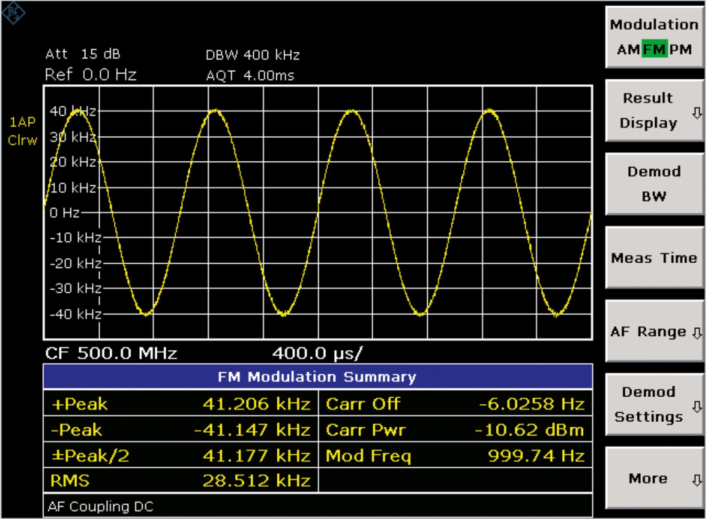
Task: Click the Ref 0.0 Hz reference label
Action: [x=90, y=74]
